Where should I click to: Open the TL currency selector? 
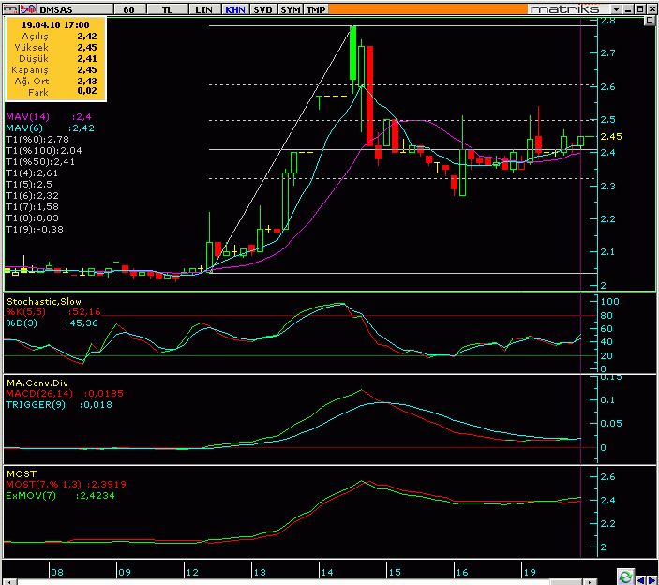[167, 7]
